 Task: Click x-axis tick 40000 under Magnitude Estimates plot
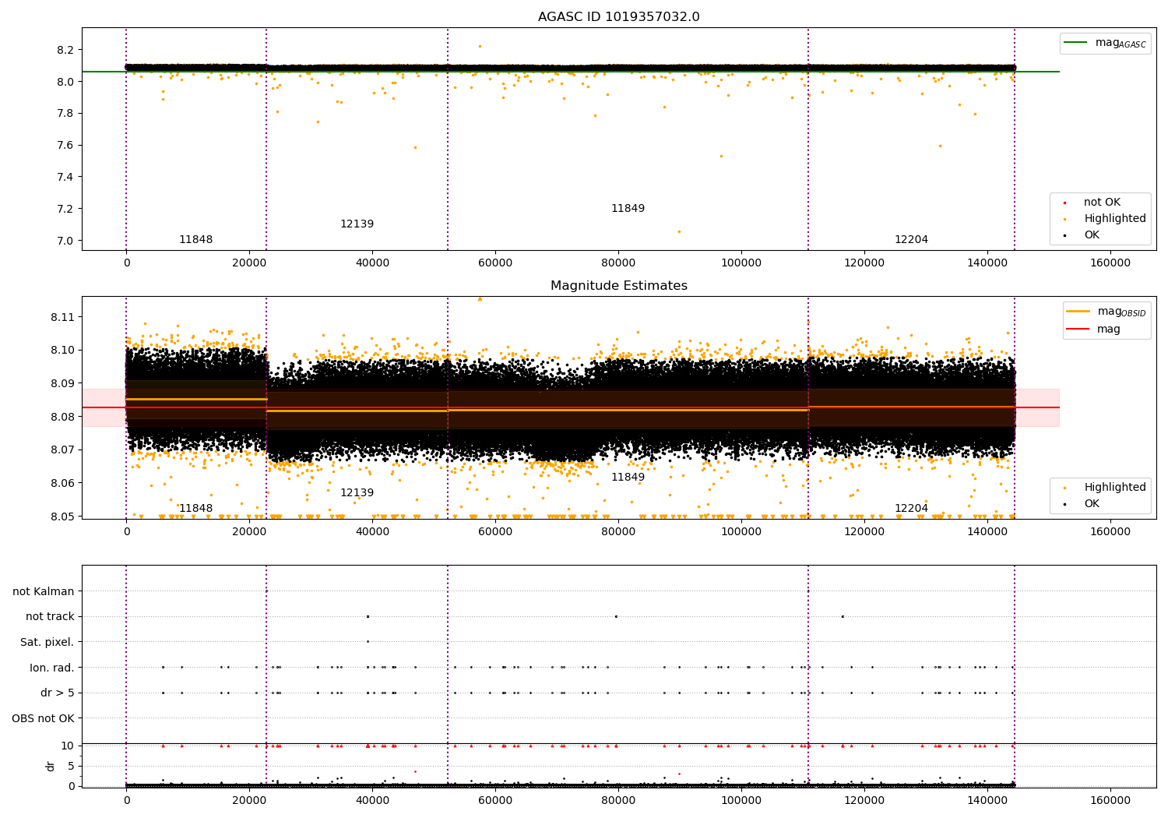[372, 532]
